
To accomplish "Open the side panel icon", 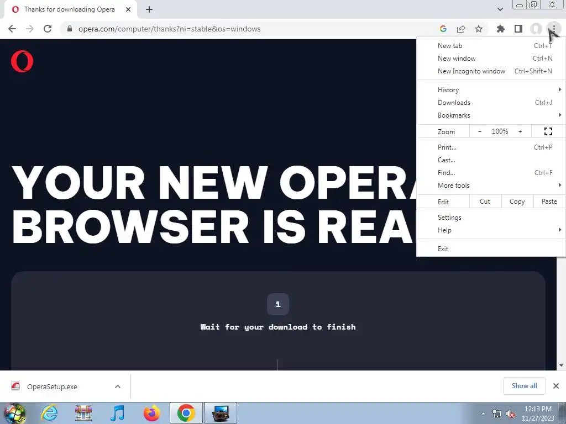I will (518, 29).
